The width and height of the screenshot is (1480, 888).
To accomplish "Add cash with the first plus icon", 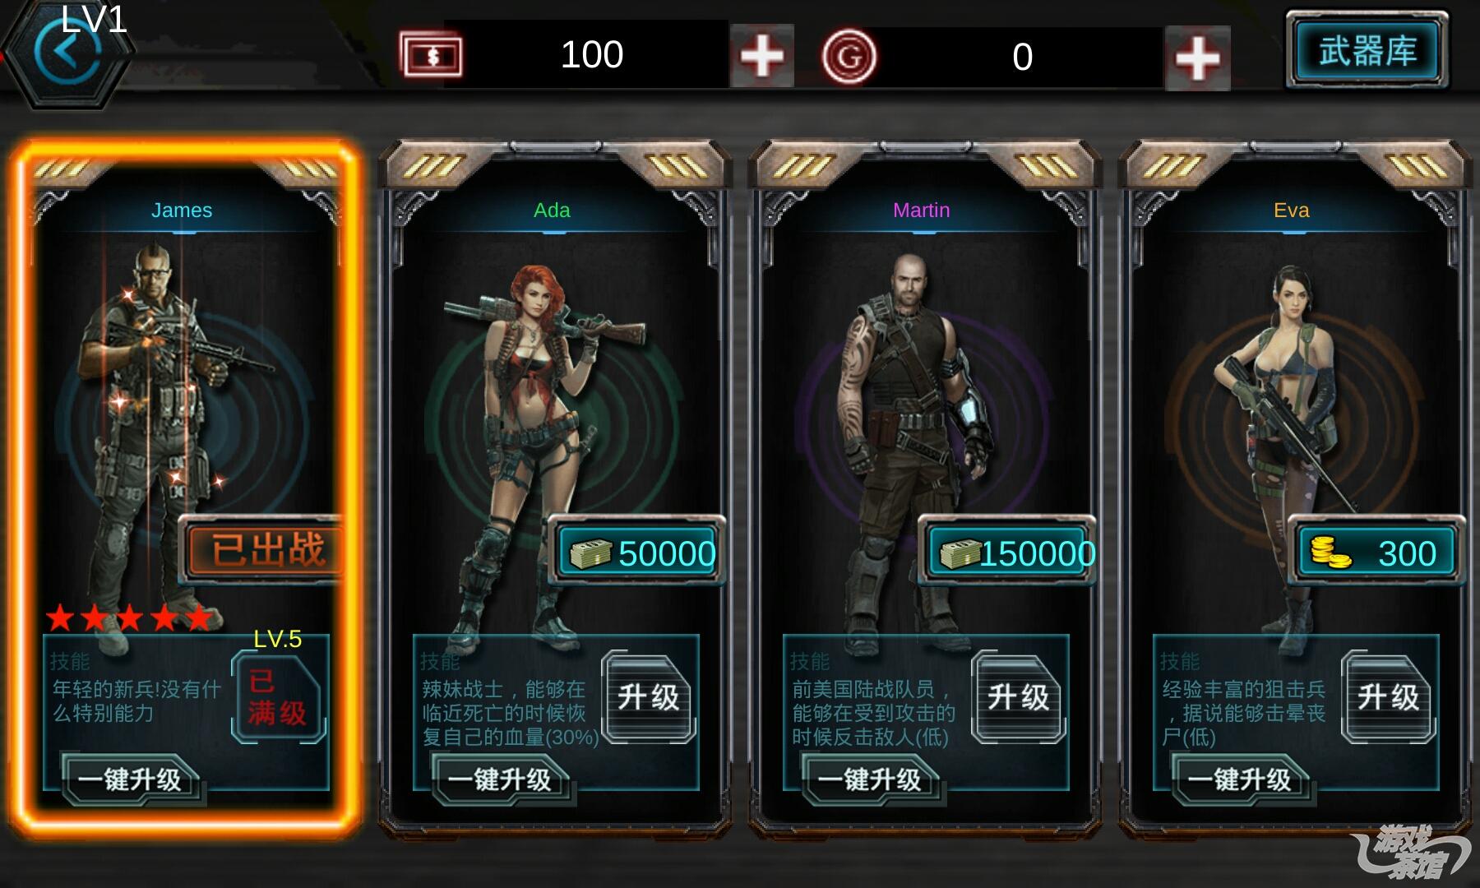I will click(x=761, y=55).
